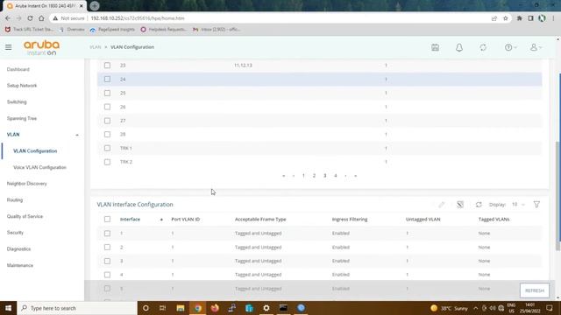Sort by the Interface column arrow
The height and width of the screenshot is (315, 561).
coord(161,220)
